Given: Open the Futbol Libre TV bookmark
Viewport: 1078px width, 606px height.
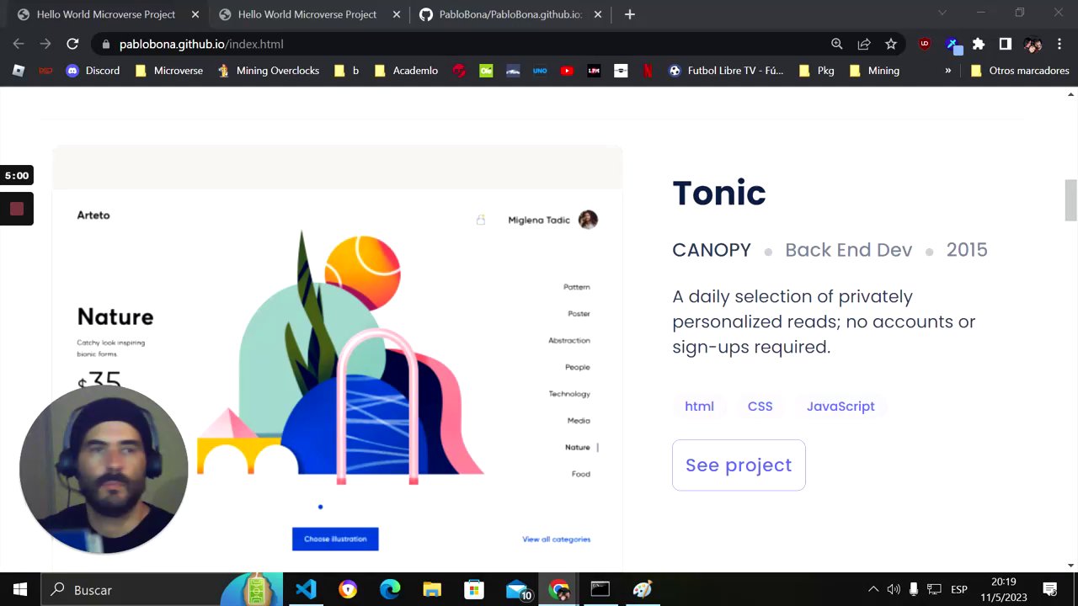Looking at the screenshot, I should click(x=726, y=71).
